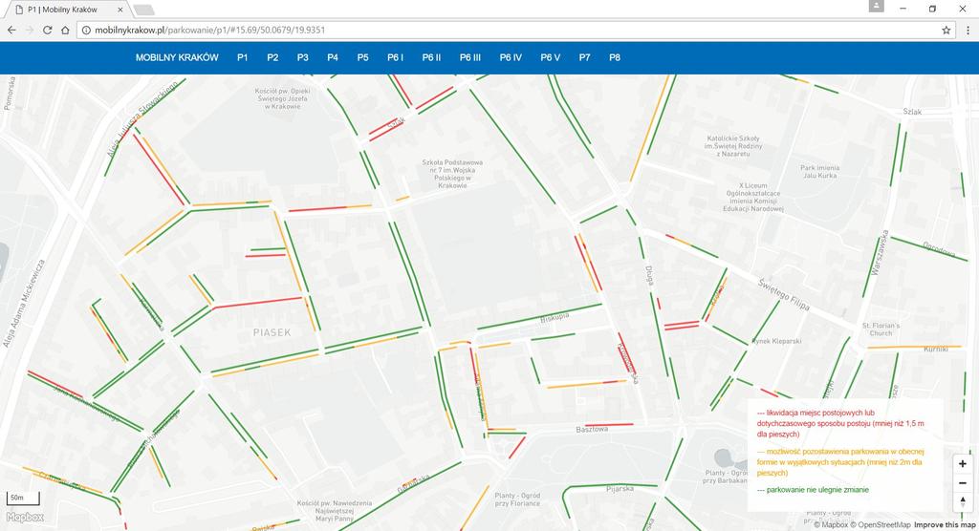
Task: Click the Szlak street label at top right
Action: 912,112
